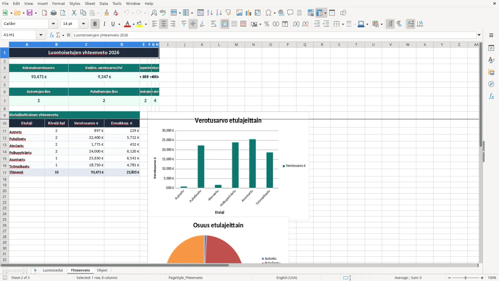Open the background color dropdown arrow
Viewport: 499px width, 281px height.
point(146,24)
